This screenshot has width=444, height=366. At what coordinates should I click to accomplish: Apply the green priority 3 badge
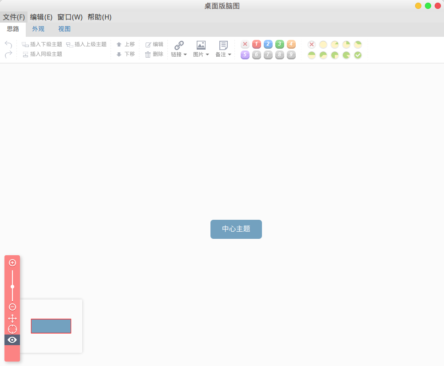click(279, 44)
